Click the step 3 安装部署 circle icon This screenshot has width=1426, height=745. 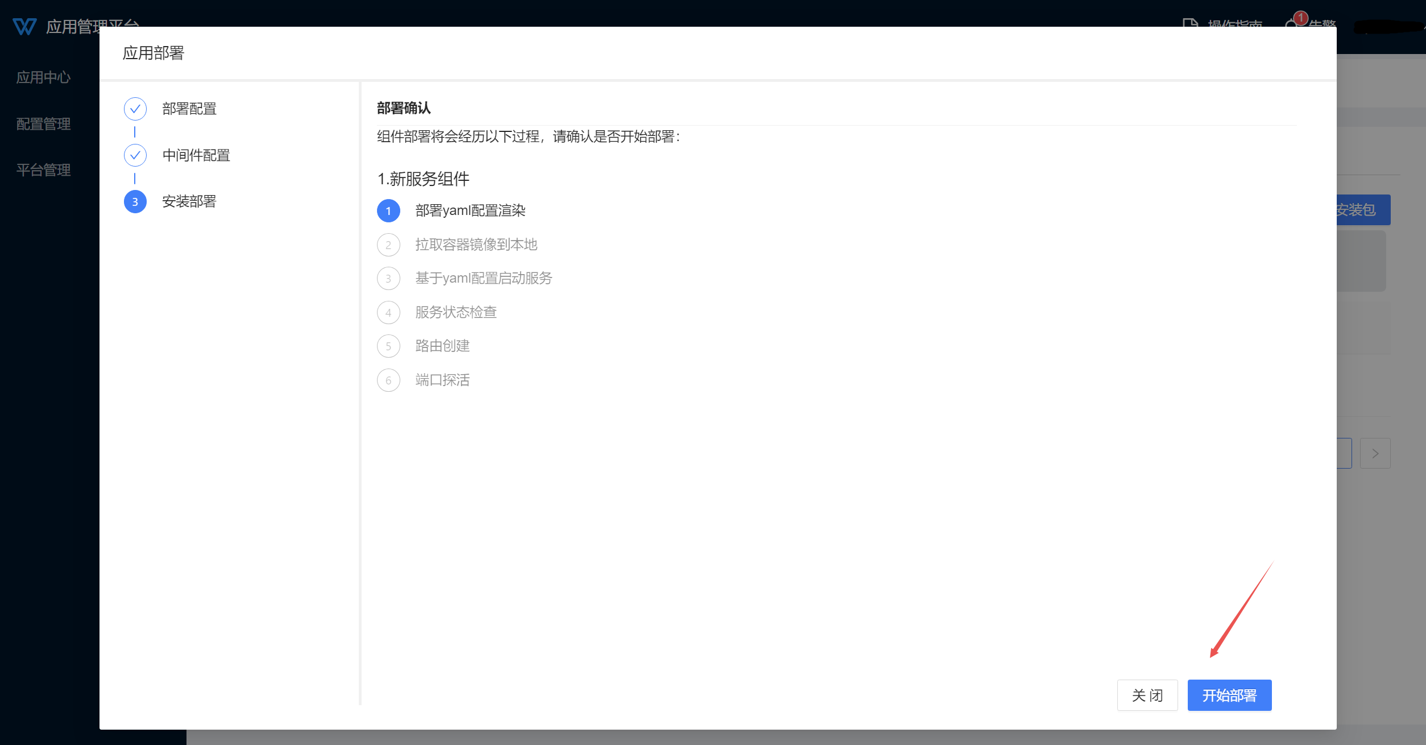click(x=135, y=202)
